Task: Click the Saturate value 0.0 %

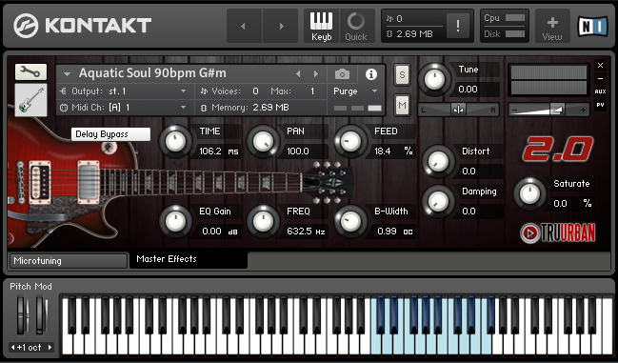Action: coord(572,203)
